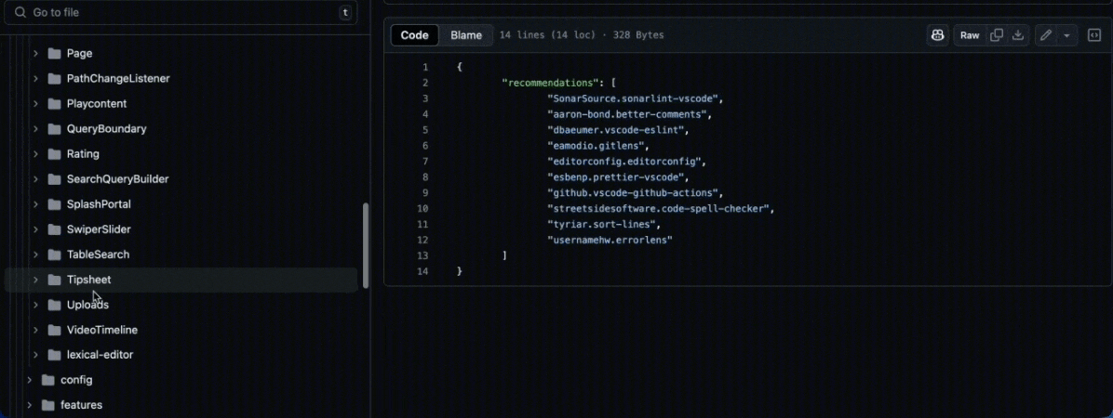
Task: Click "aaron-bond.better-comments" string
Action: (627, 114)
